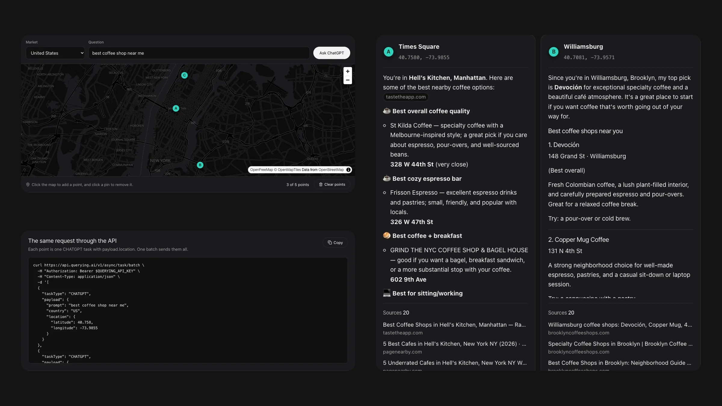The image size is (722, 406).
Task: Click 'The same request through the API' heading
Action: point(72,241)
